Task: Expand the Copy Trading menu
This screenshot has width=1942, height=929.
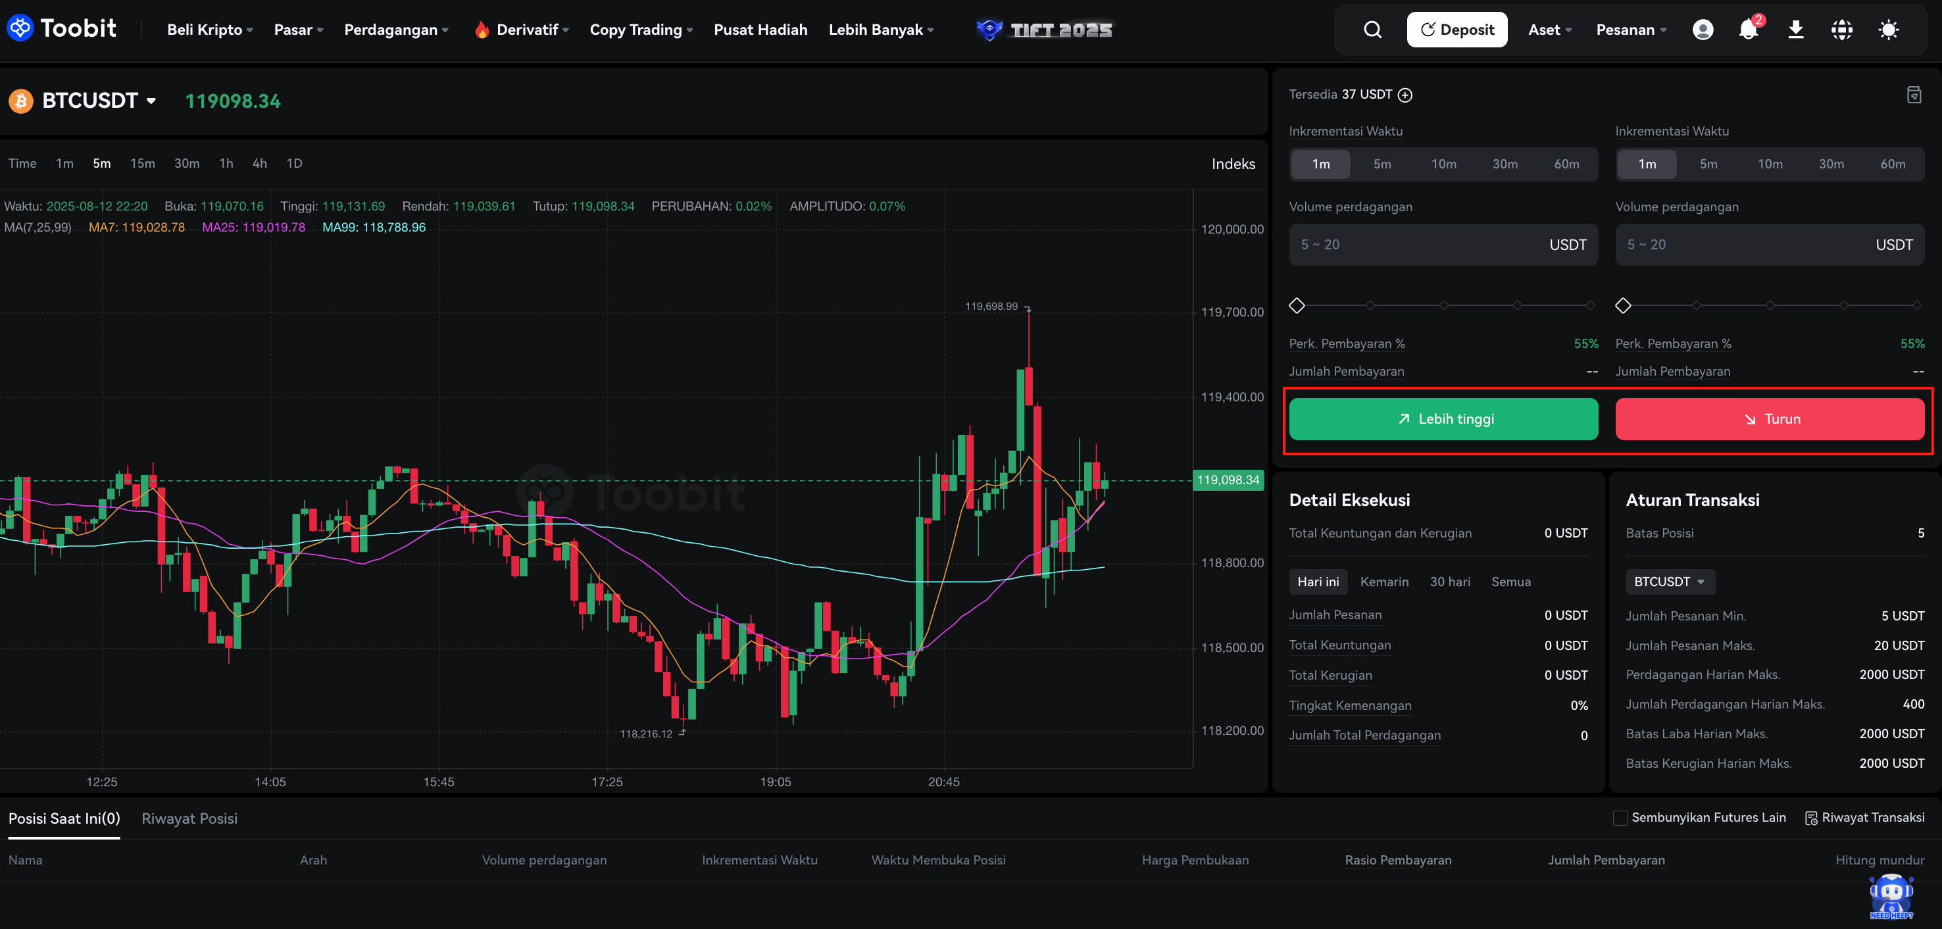Action: [641, 30]
